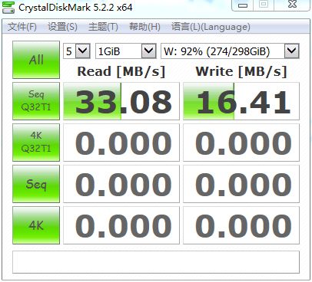
Task: Click the empty comment text box at bottom
Action: click(x=156, y=262)
